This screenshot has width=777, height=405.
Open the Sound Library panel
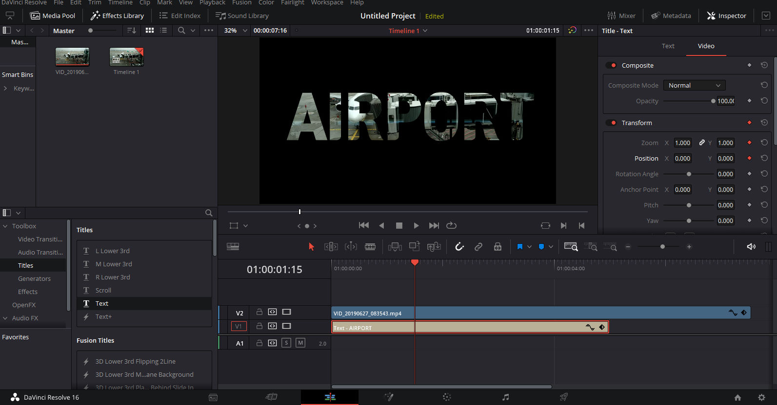242,16
